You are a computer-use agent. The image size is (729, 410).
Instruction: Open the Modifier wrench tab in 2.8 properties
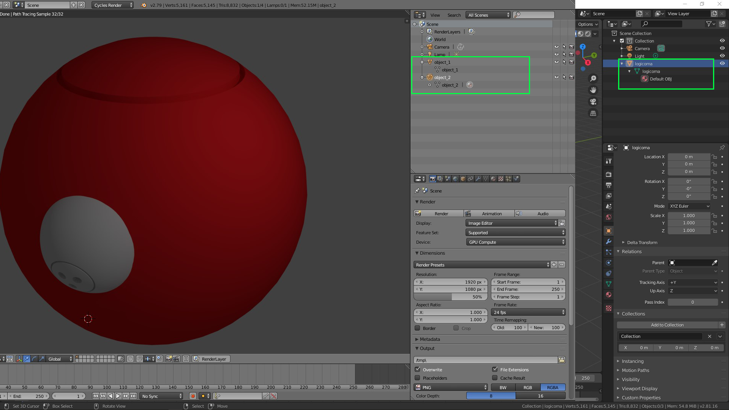click(x=609, y=241)
